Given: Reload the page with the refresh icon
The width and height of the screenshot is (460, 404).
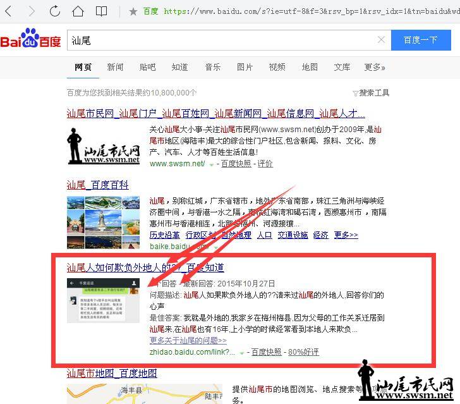Looking at the screenshot, I should click(54, 11).
